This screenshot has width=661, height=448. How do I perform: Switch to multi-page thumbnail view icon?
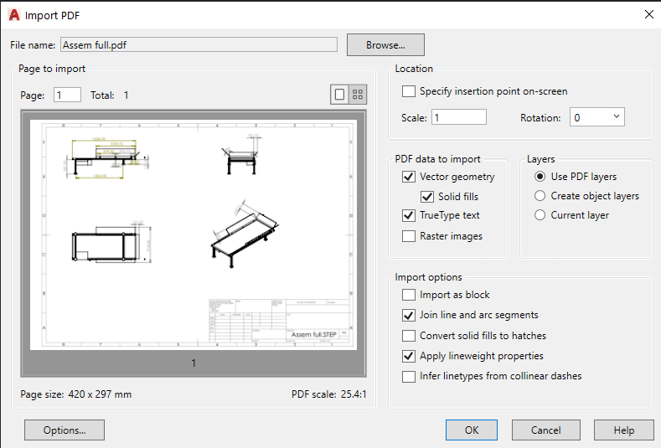pos(358,95)
